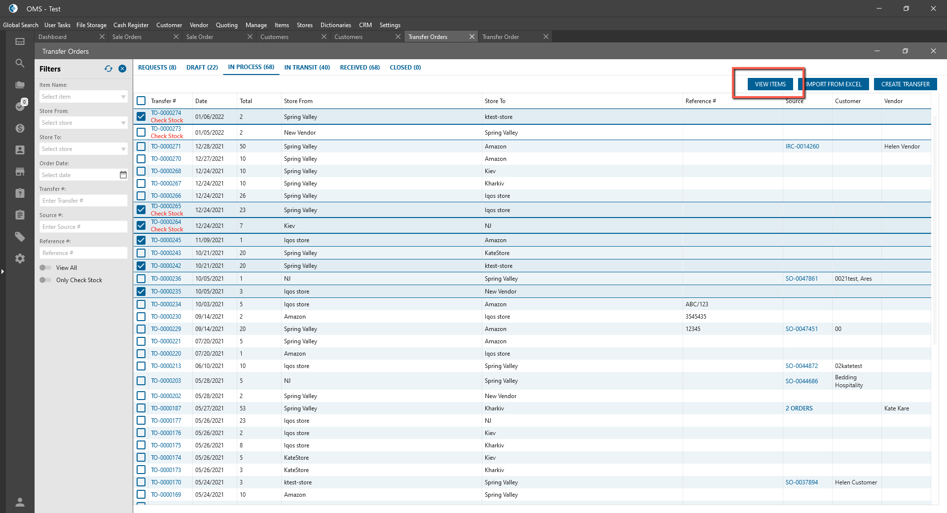Click the price tag sidebar icon
The width and height of the screenshot is (947, 513).
pyautogui.click(x=20, y=237)
